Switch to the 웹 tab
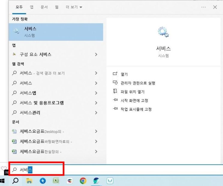This screenshot has height=186, width=223. 57,7
